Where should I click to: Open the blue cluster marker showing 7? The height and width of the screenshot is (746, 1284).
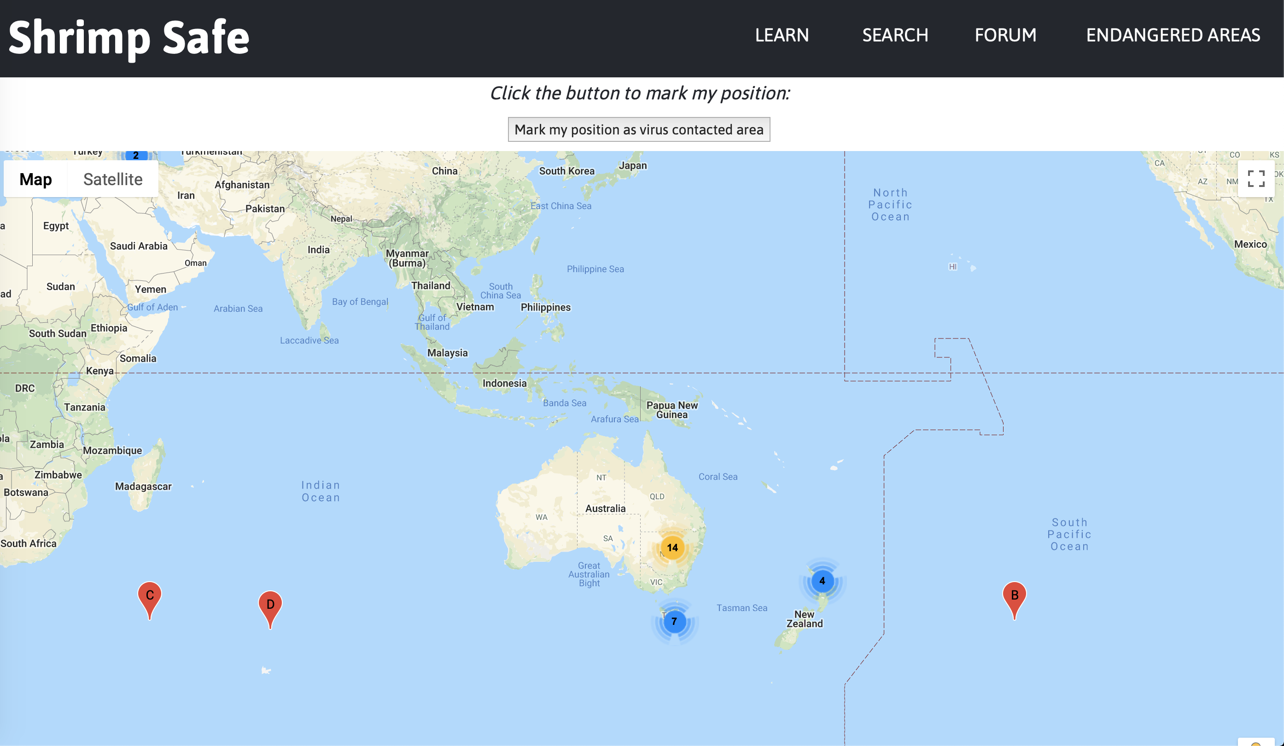pyautogui.click(x=674, y=621)
